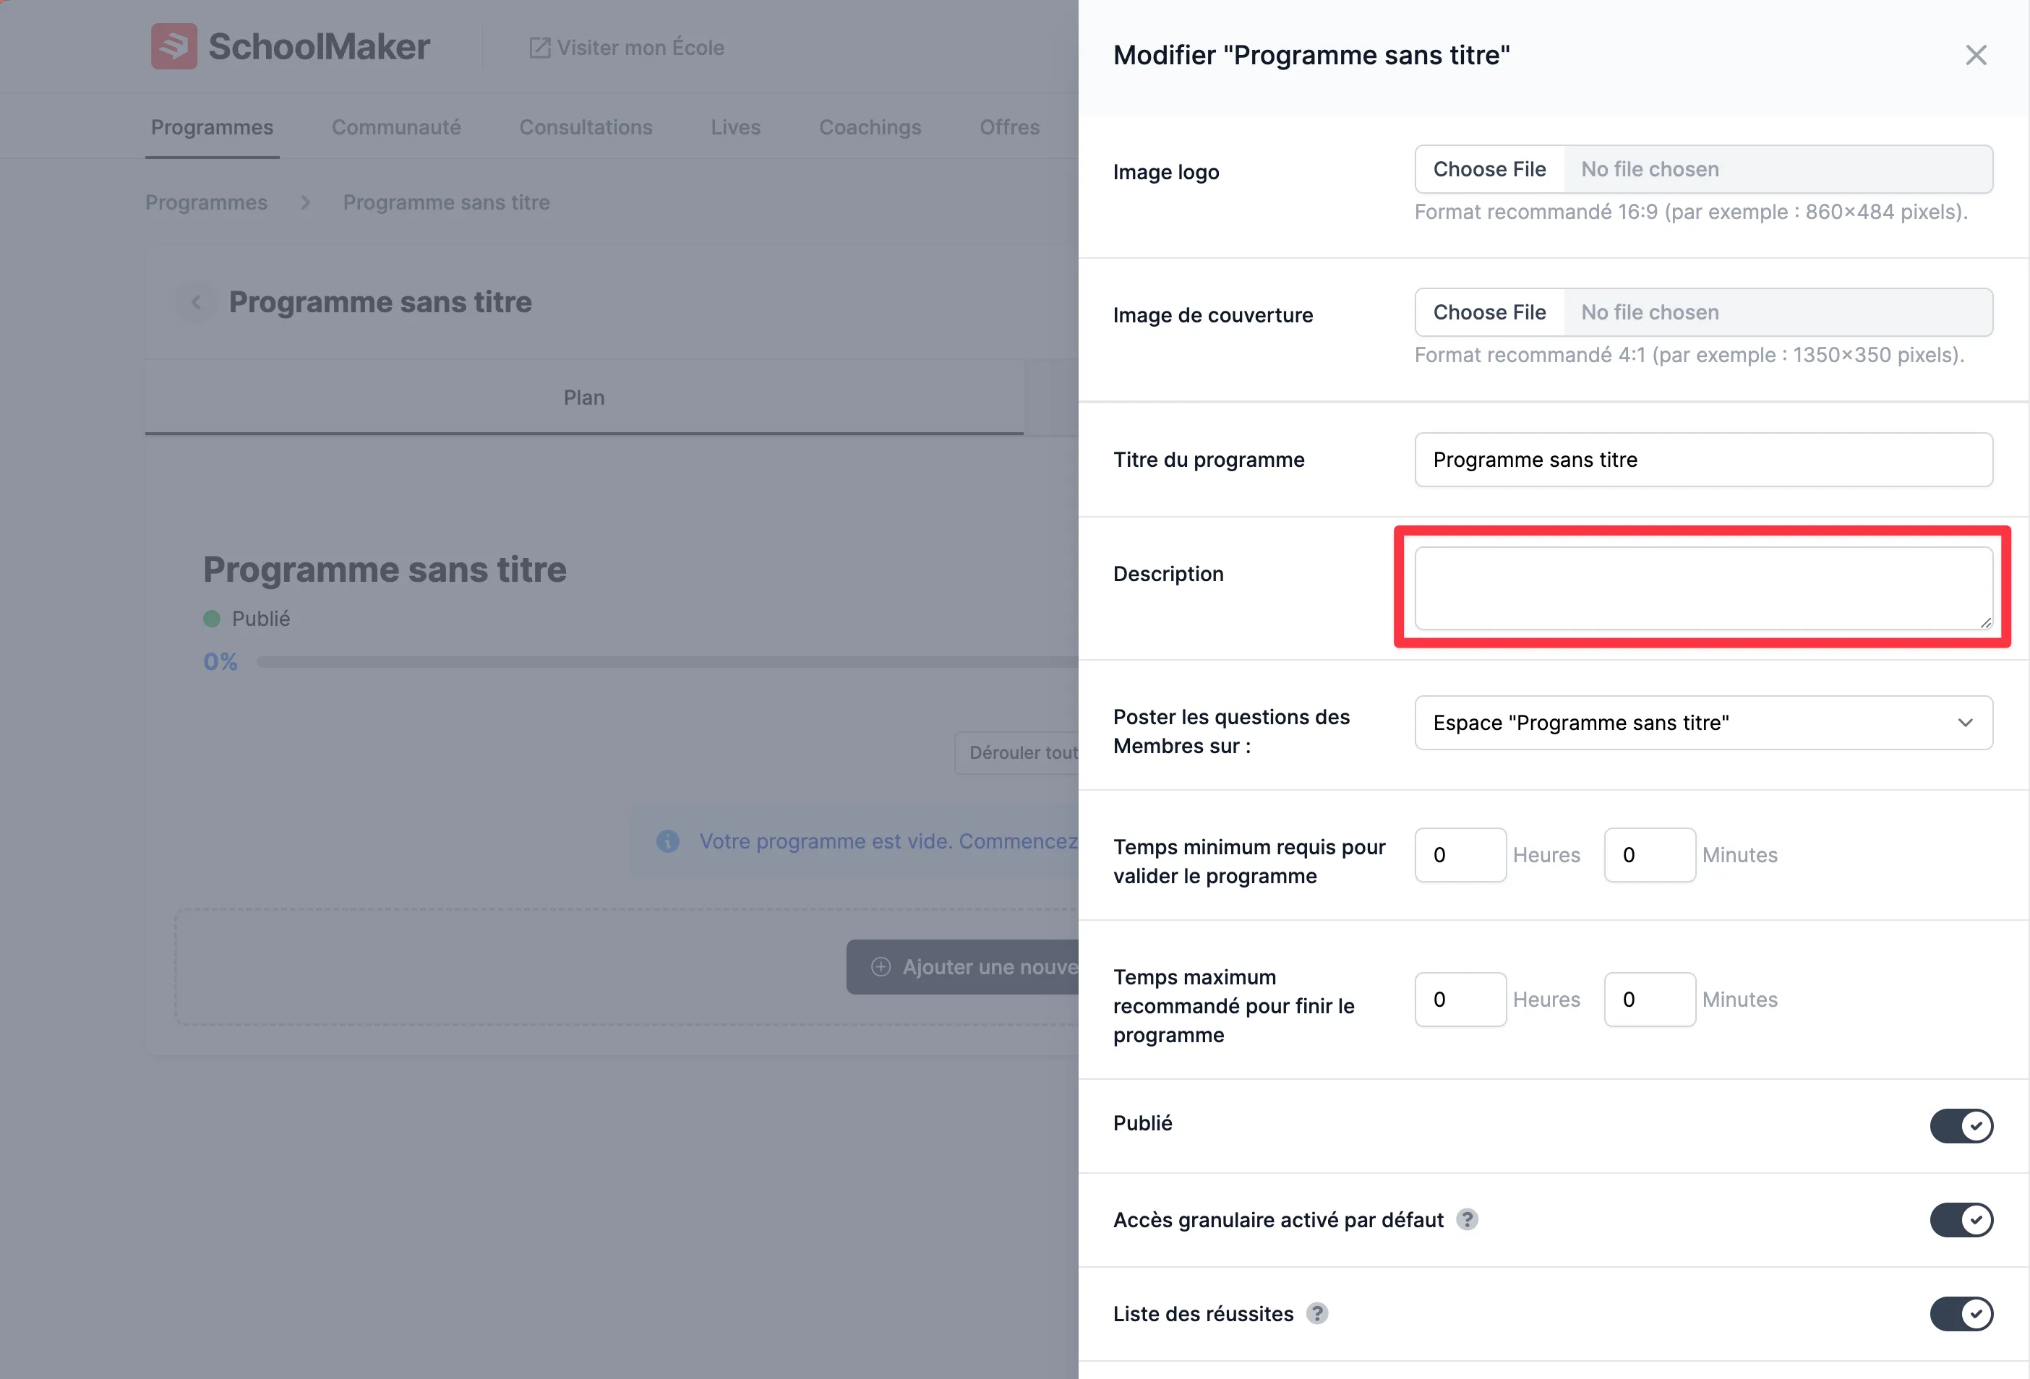Screen dimensions: 2030x1379
Task: Go to the Lives tab
Action: click(x=735, y=126)
